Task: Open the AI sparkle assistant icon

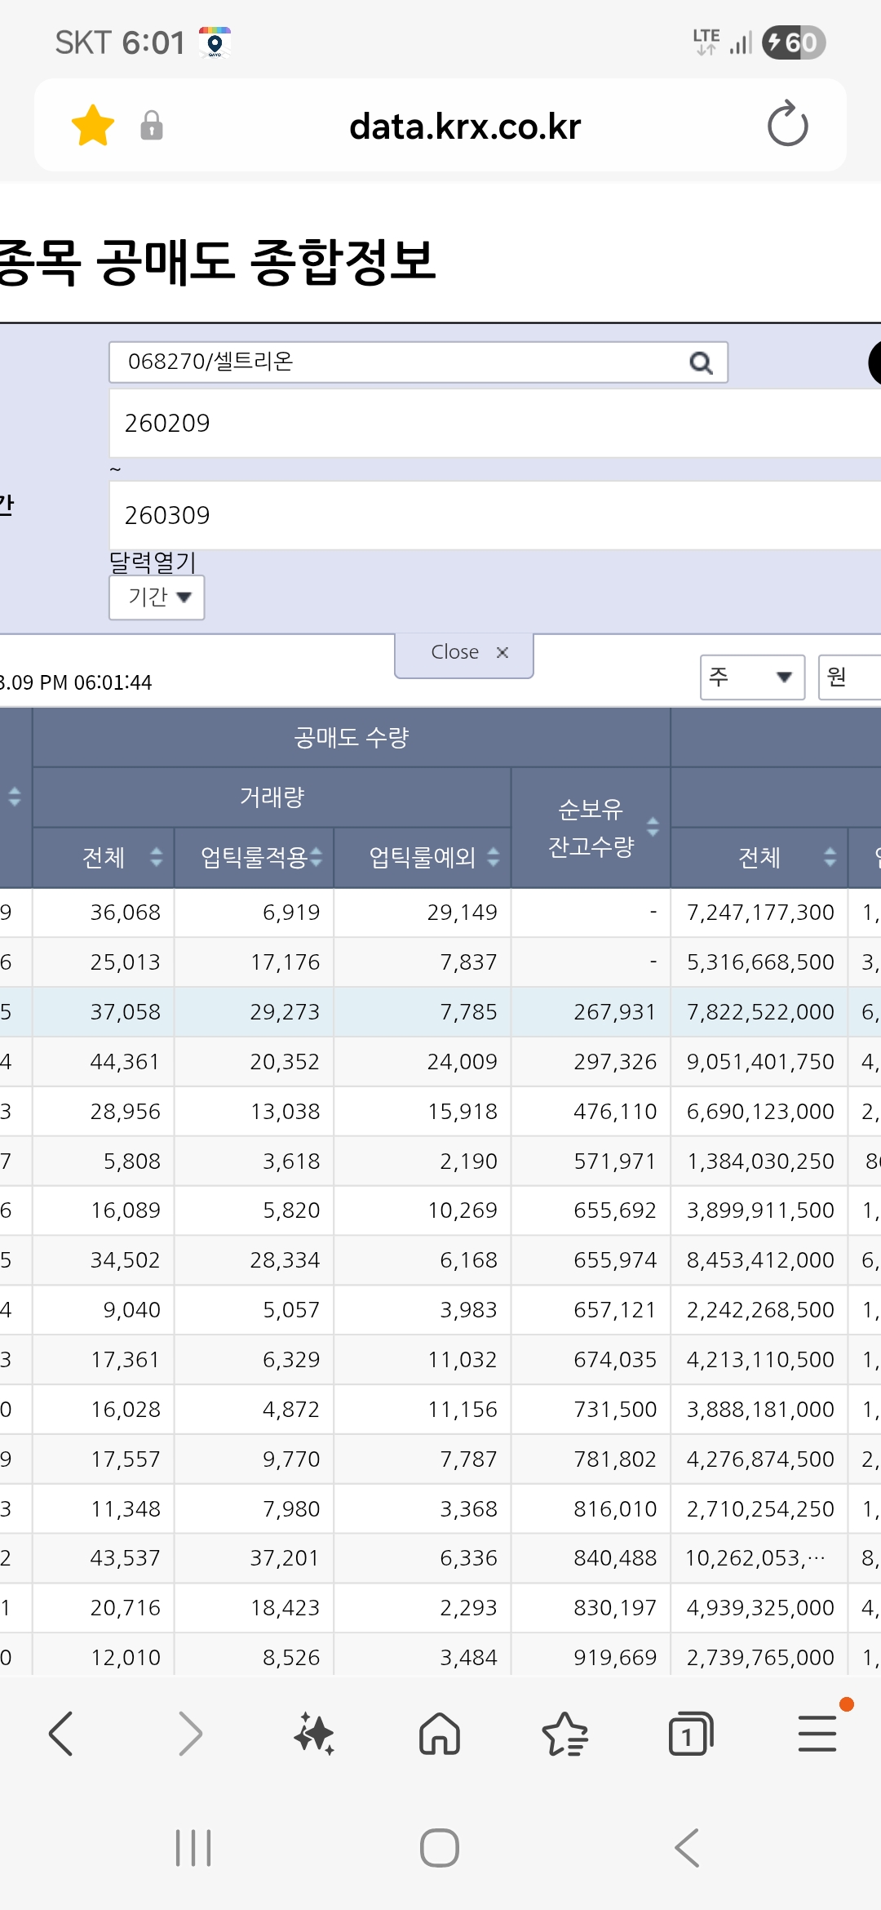Action: (315, 1734)
